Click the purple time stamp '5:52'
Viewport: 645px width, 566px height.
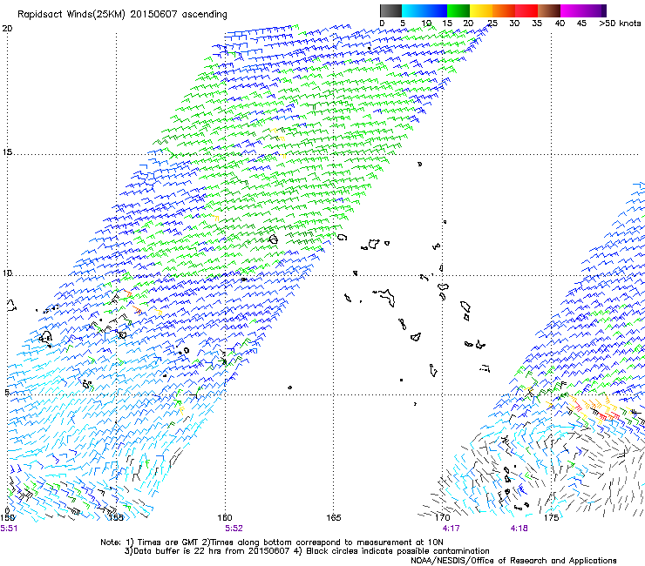click(x=234, y=529)
